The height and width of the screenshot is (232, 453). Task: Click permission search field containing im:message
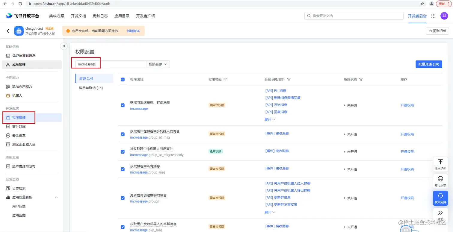click(111, 64)
